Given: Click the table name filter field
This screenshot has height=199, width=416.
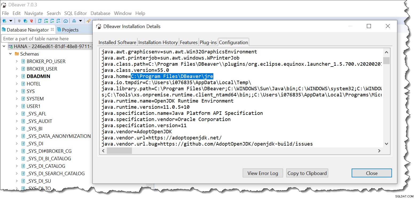Looking at the screenshot, I should (47, 39).
